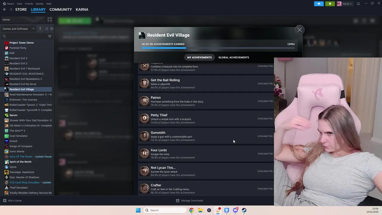Open the advanced filter settings icon
382x215 pixels.
click(50, 36)
